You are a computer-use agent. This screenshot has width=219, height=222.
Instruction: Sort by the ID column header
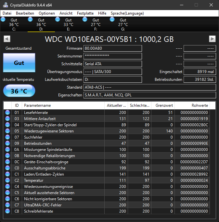(17, 105)
